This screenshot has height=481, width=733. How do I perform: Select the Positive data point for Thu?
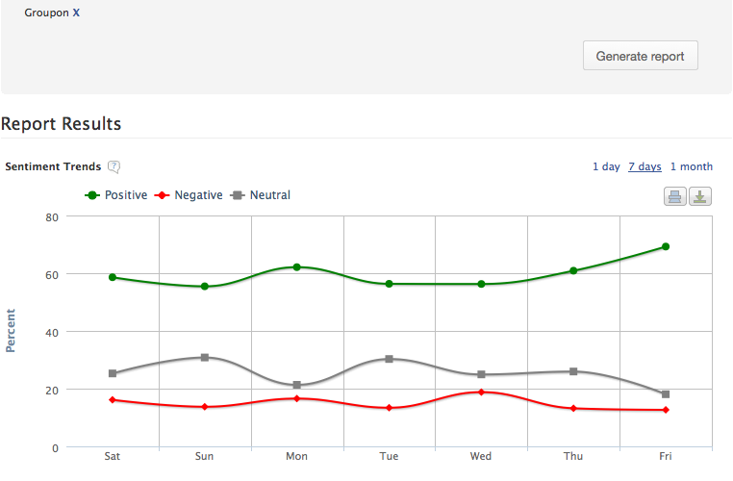573,271
